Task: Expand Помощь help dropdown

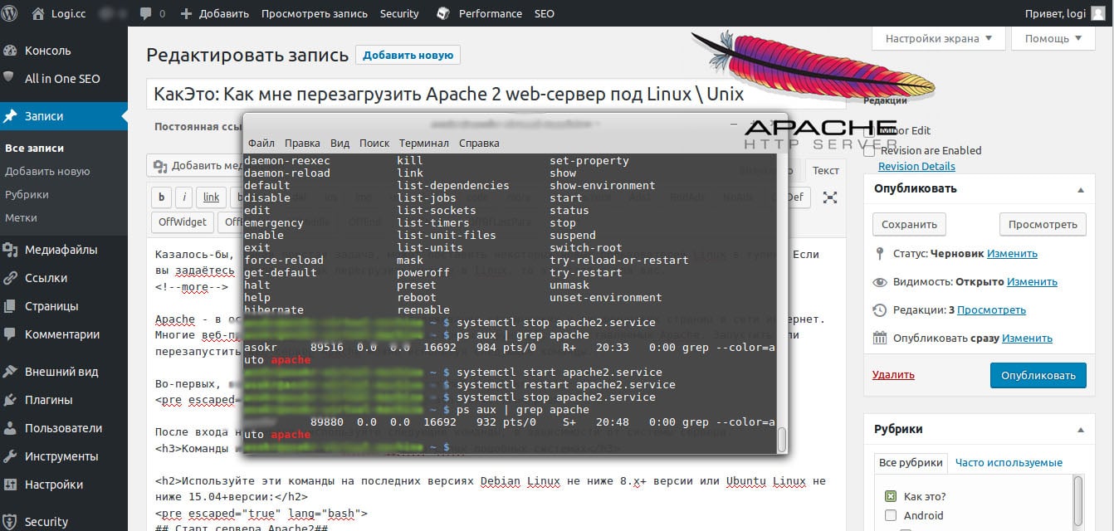Action: pyautogui.click(x=1053, y=38)
